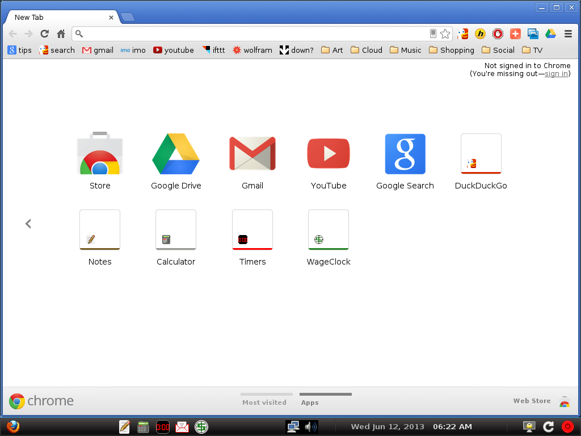Click the orange plus extension icon

[x=515, y=33]
